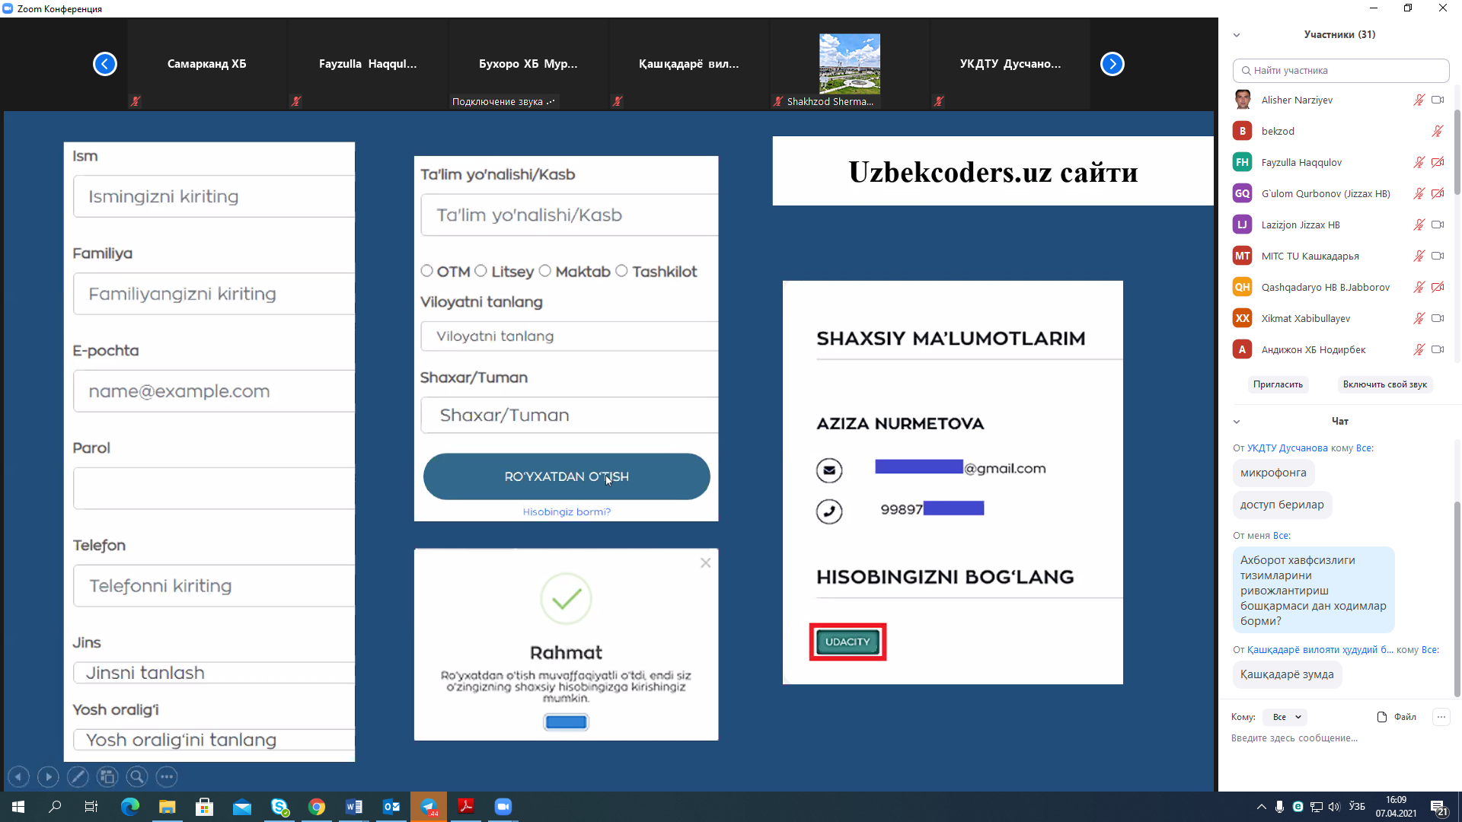
Task: Open Outlook from the taskbar
Action: 391,807
